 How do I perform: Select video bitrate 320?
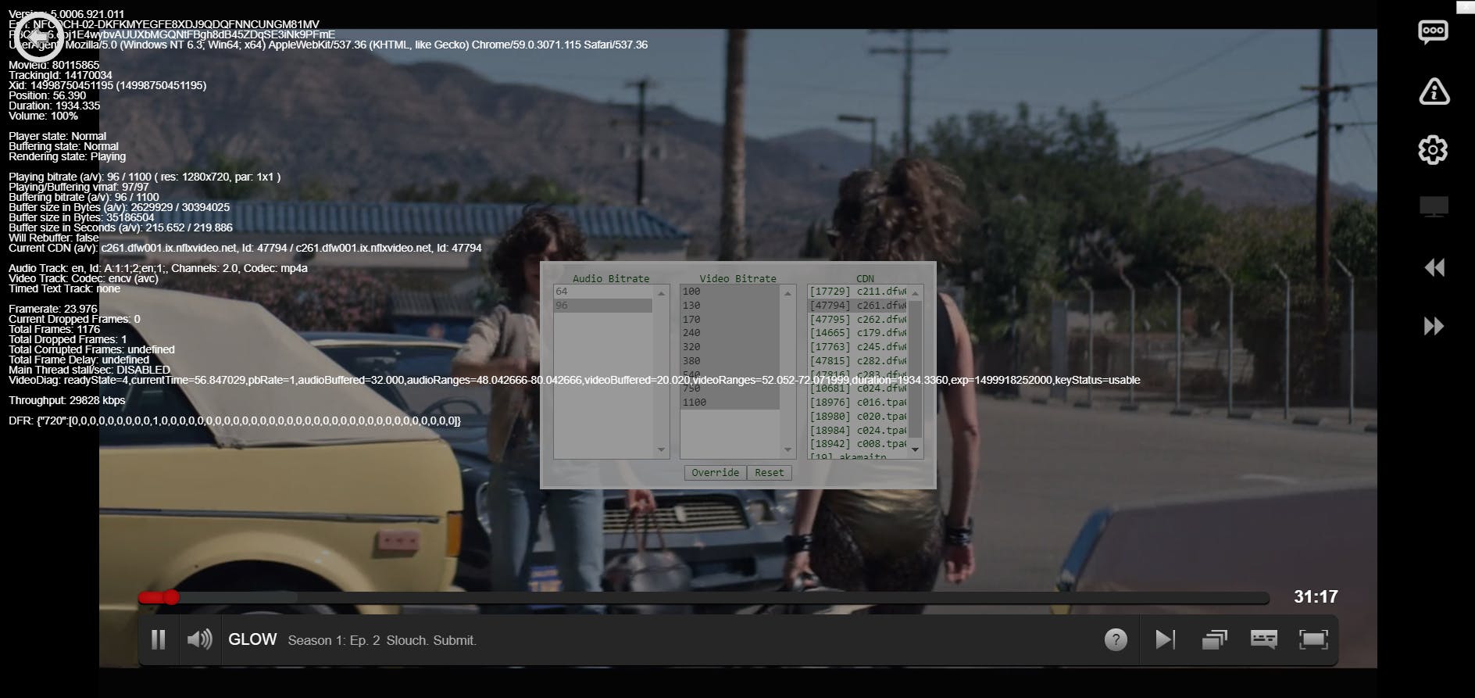click(730, 347)
